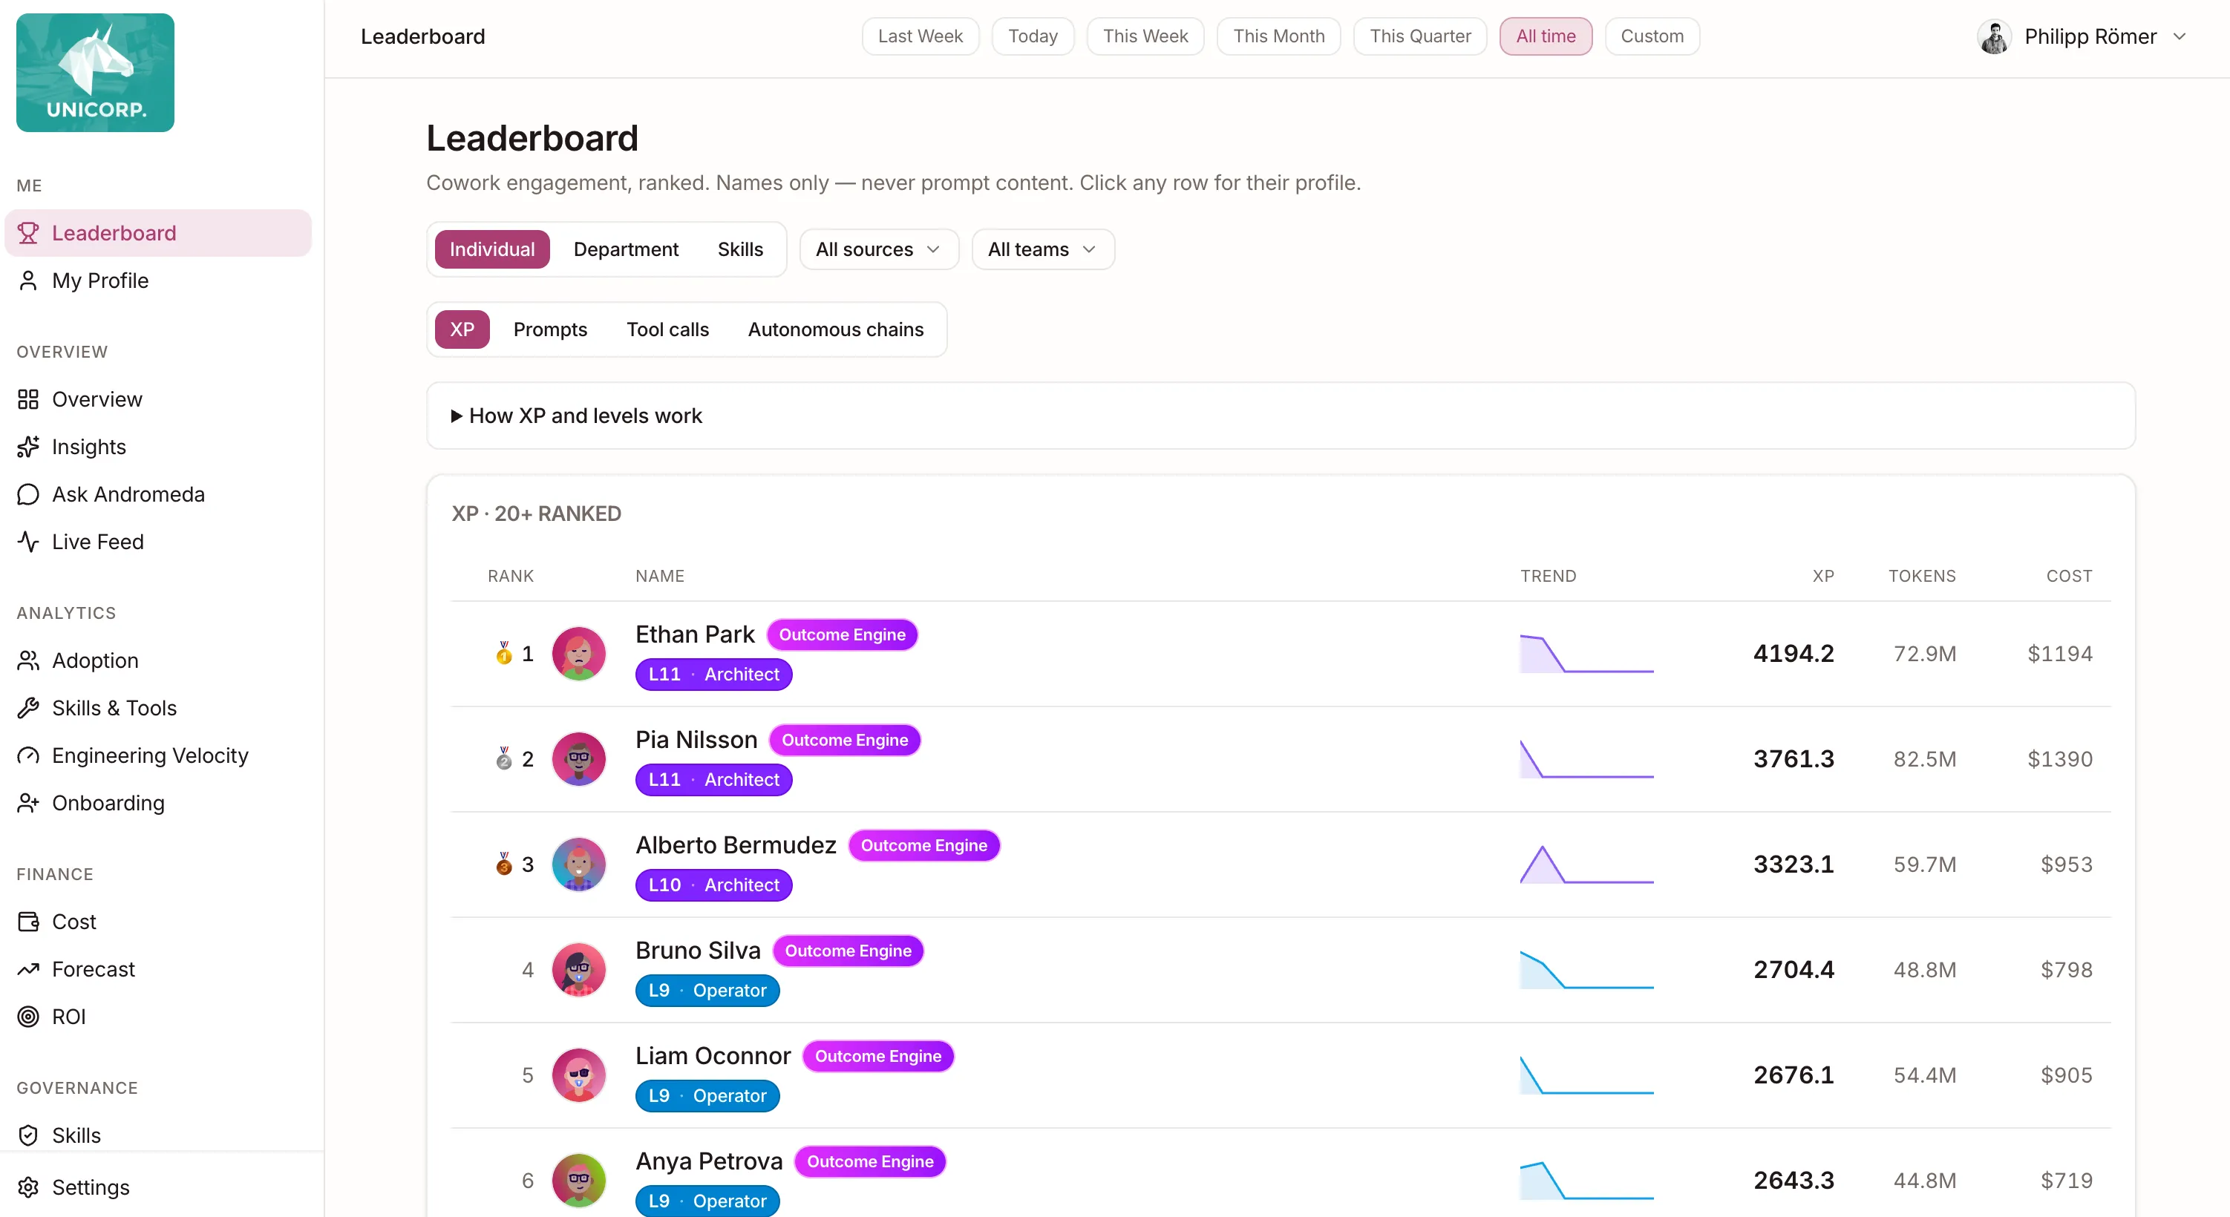Viewport: 2230px width, 1217px height.
Task: Select the This Month time range
Action: (x=1278, y=36)
